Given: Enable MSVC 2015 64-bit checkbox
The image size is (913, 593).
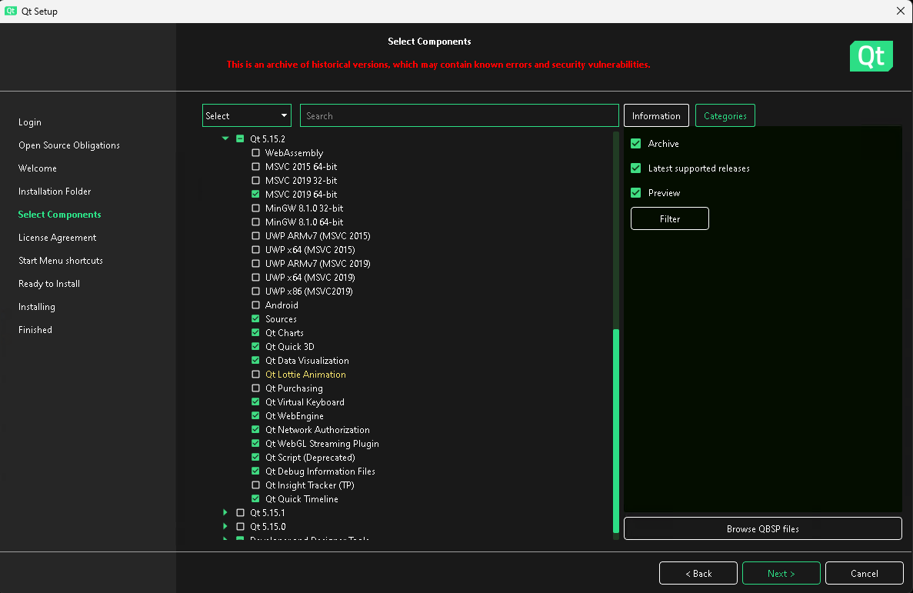Looking at the screenshot, I should click(x=255, y=167).
